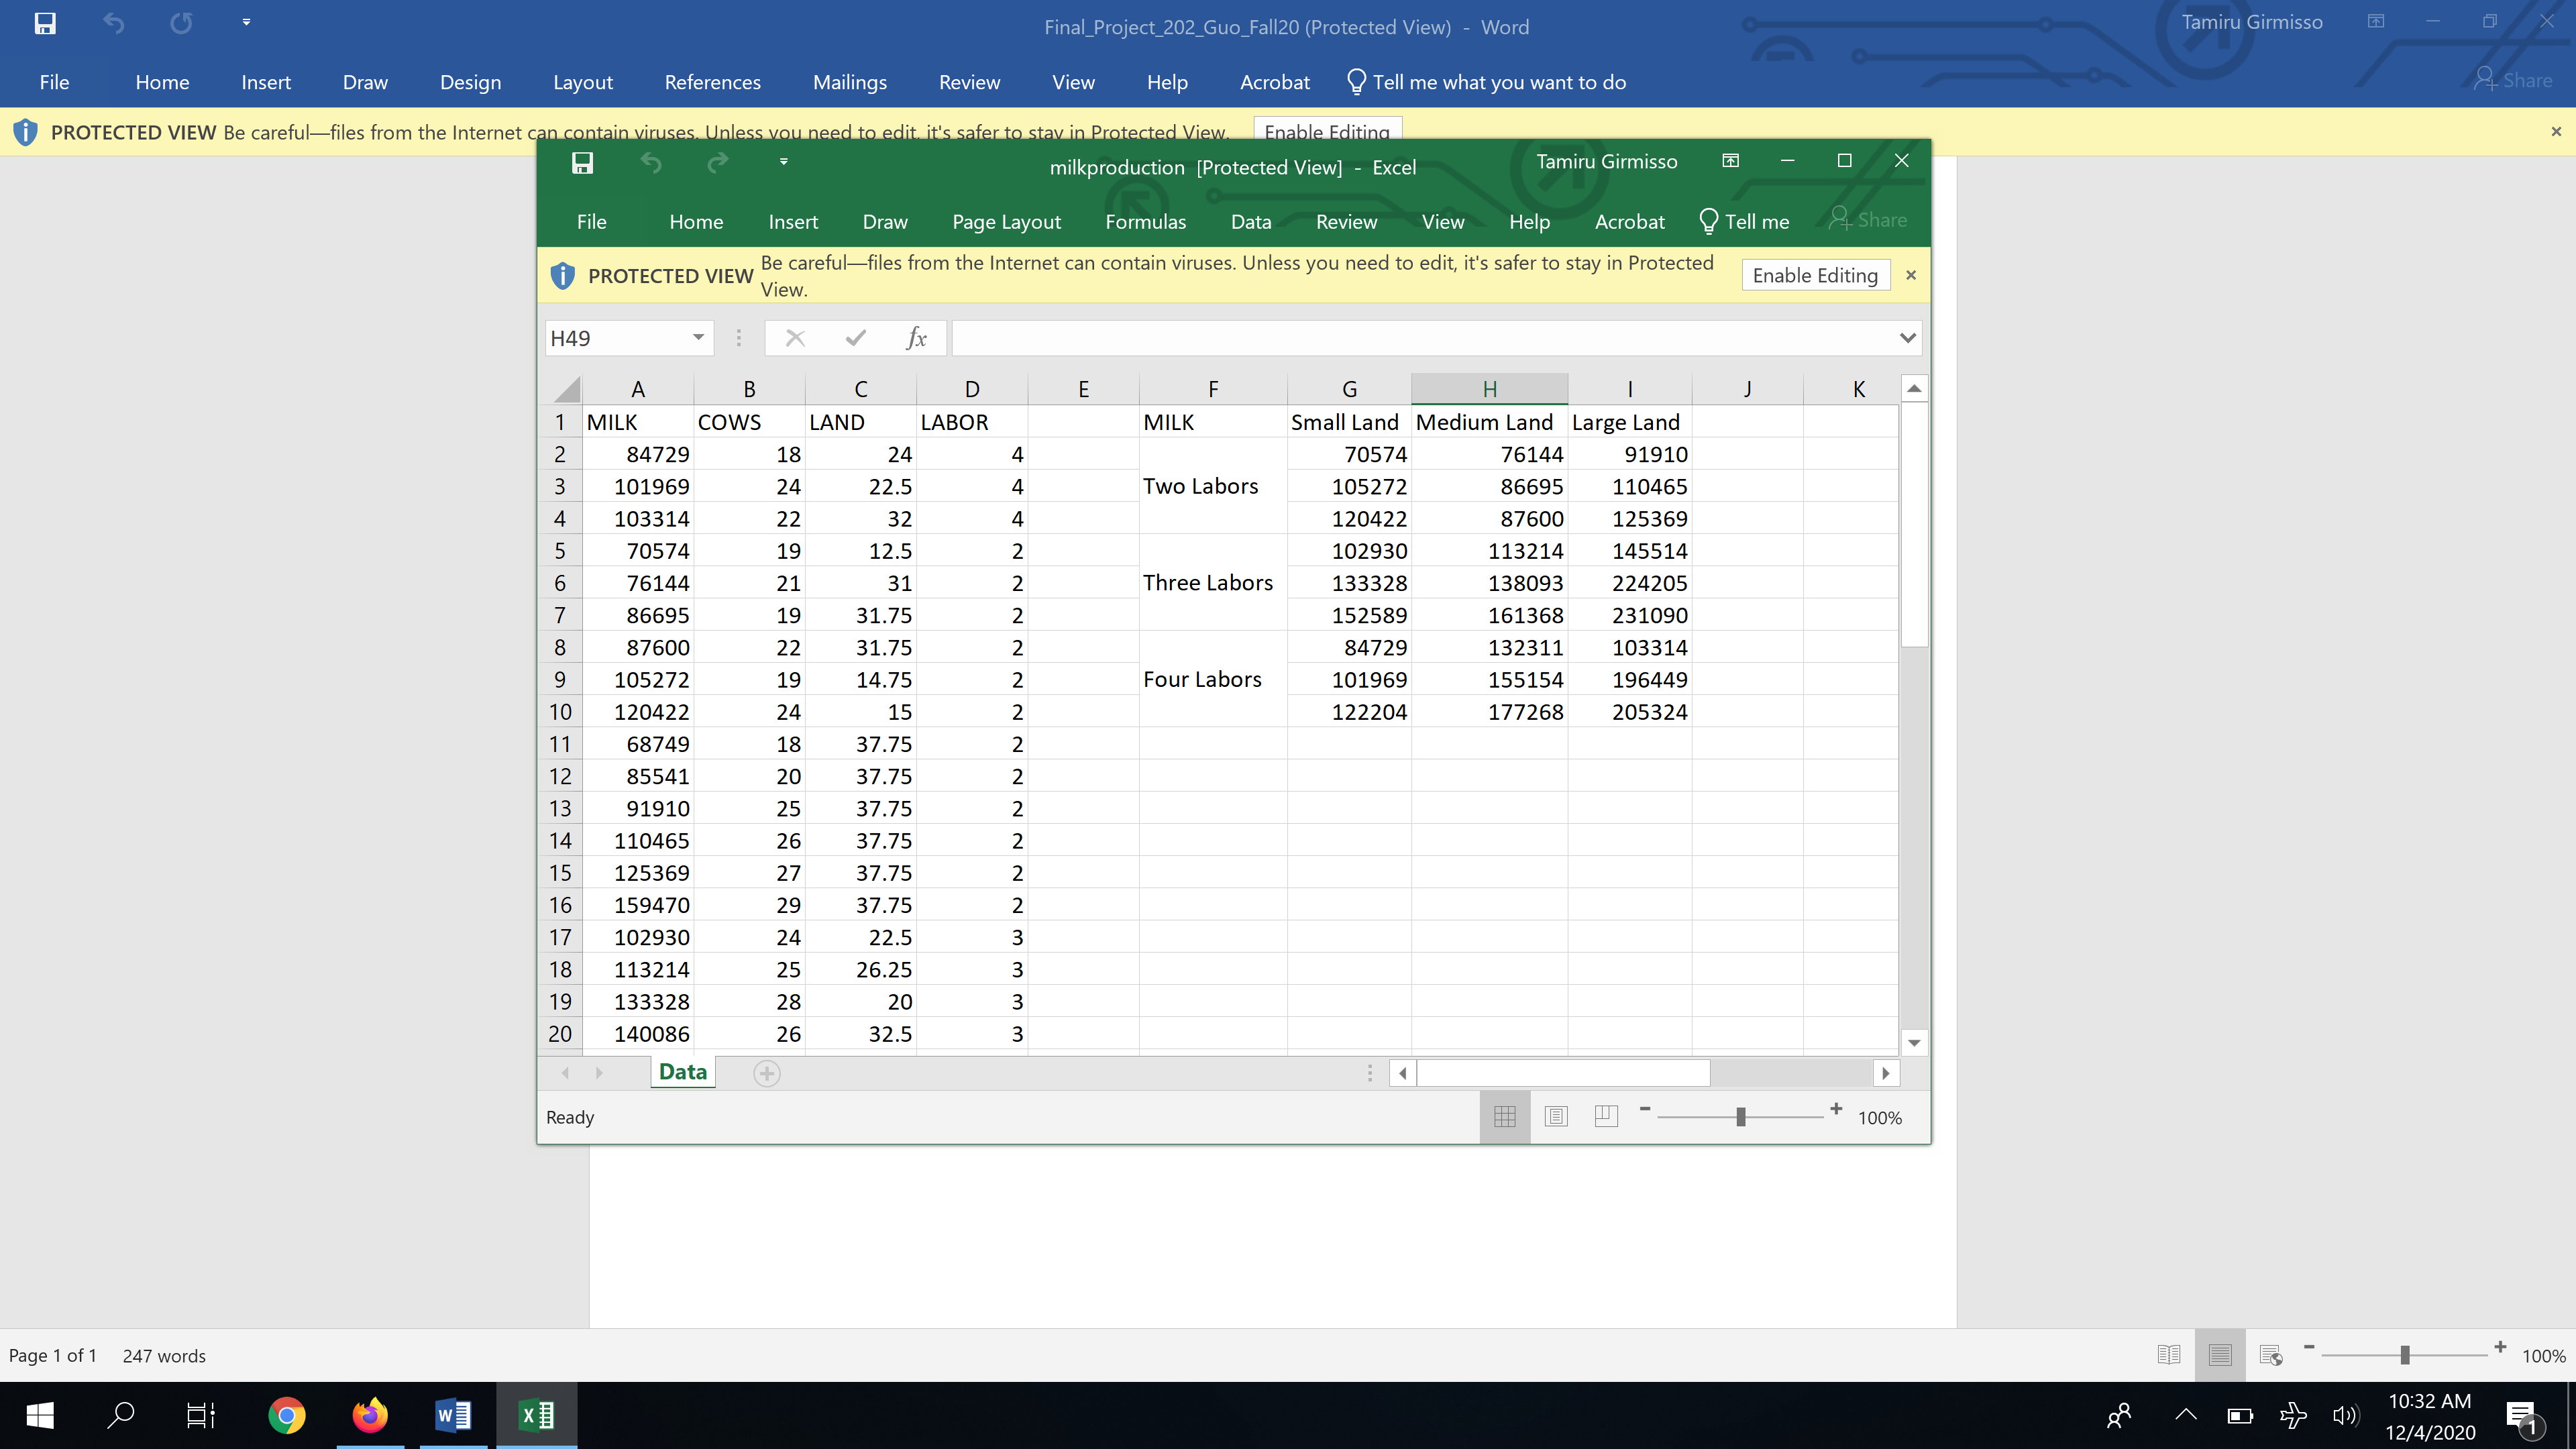
Task: Toggle Word Print Layout view button
Action: click(x=2220, y=1355)
